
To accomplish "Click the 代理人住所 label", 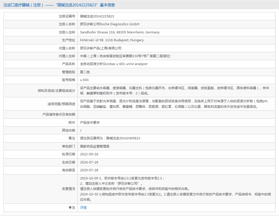I will 67,56.
